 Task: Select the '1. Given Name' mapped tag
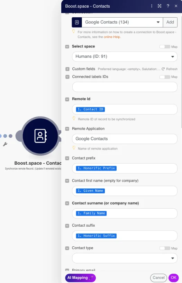(90, 191)
